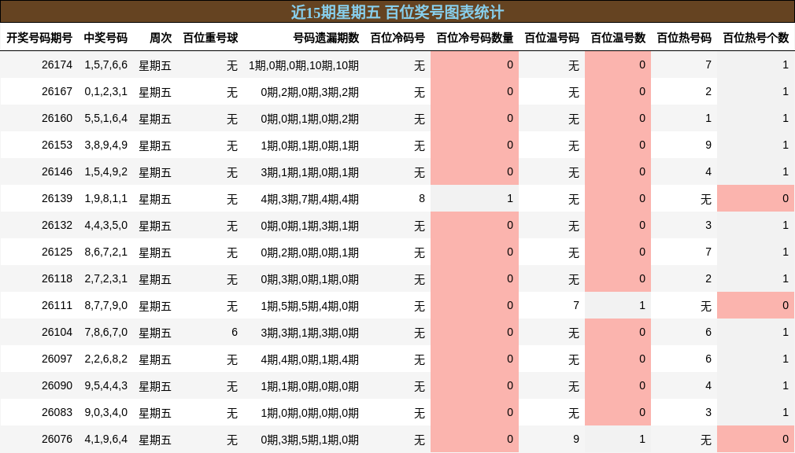This screenshot has height=453, width=795.
Task: Click omission value 3期,3期,1期,3期,0期
Action: 310,333
